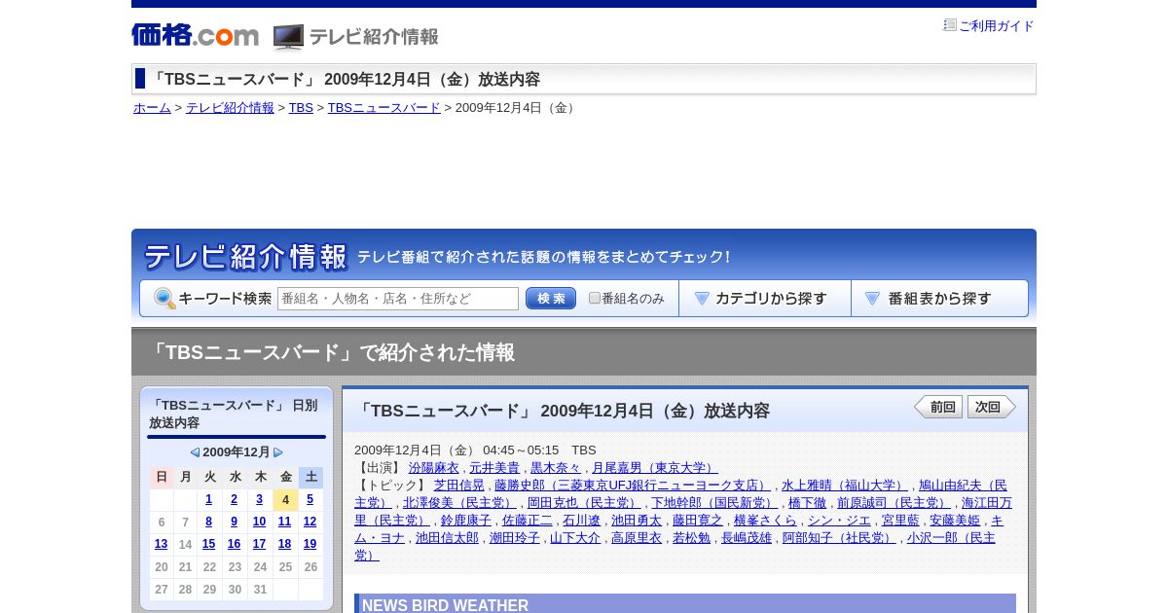The width and height of the screenshot is (1168, 613).
Task: Select calendar date 18
Action: point(284,544)
